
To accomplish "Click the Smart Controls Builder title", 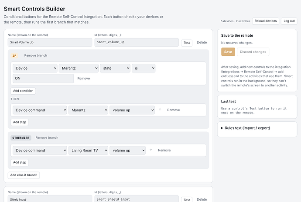I will pyautogui.click(x=34, y=9).
